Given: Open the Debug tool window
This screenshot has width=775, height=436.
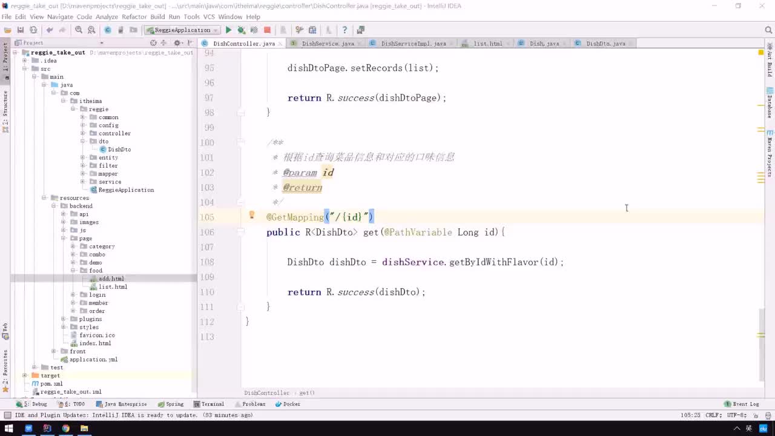Looking at the screenshot, I should (x=31, y=404).
